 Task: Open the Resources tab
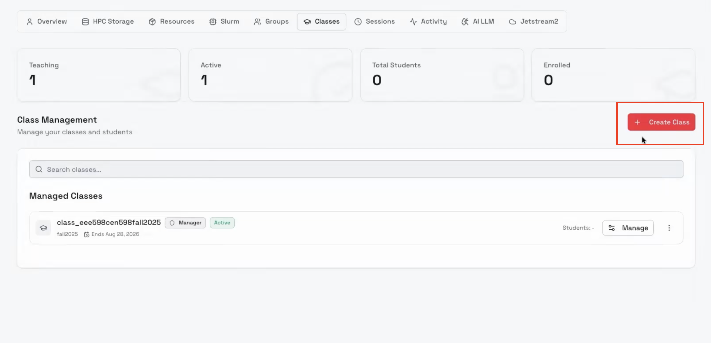pos(171,22)
